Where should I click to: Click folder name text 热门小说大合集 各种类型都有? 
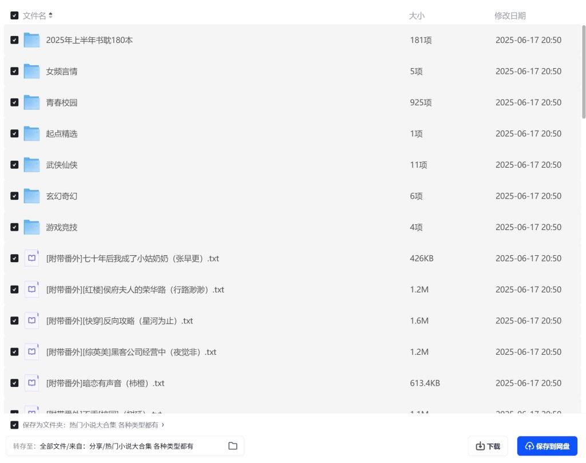pos(114,425)
